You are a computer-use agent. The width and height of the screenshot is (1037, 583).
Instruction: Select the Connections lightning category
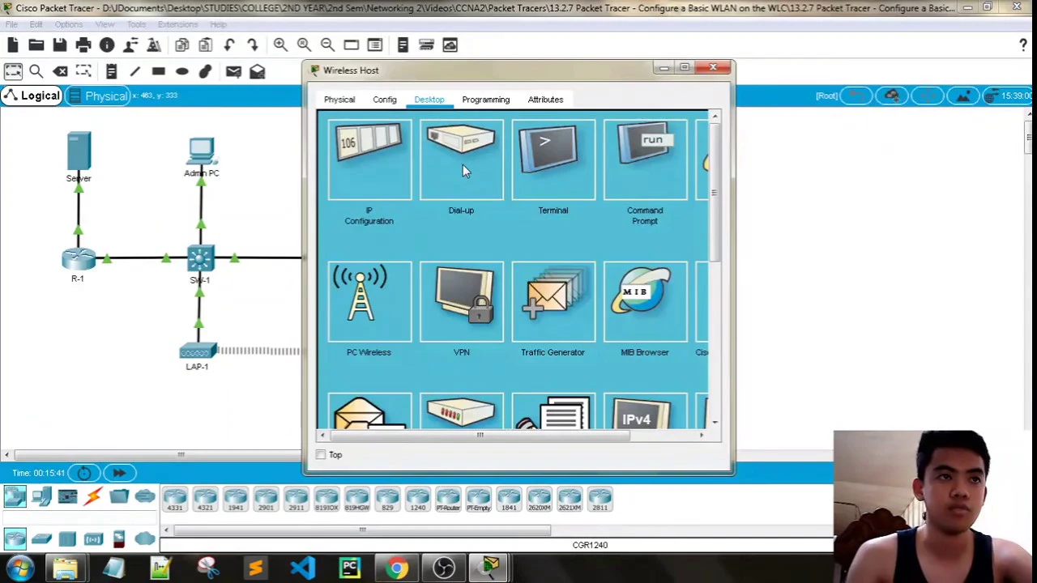[x=93, y=496]
